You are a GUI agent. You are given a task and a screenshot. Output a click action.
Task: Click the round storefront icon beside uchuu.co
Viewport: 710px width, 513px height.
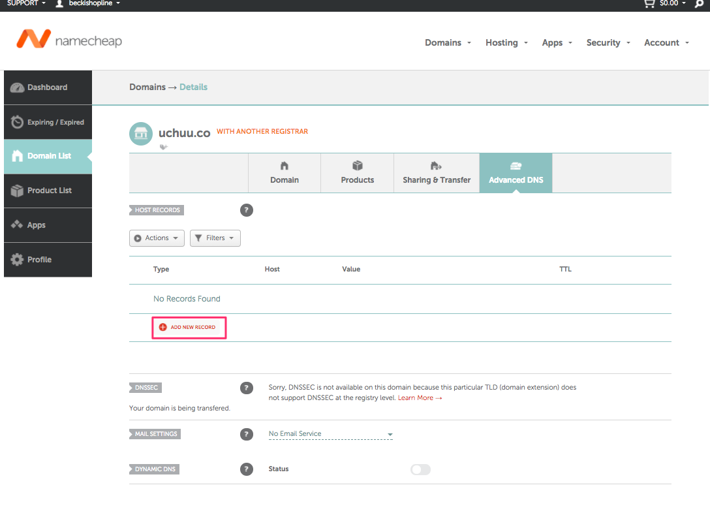coord(141,134)
